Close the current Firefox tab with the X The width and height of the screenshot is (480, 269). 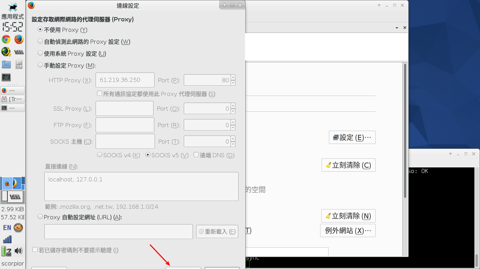click(x=405, y=28)
